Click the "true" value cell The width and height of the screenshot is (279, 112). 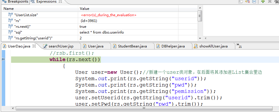83,27
